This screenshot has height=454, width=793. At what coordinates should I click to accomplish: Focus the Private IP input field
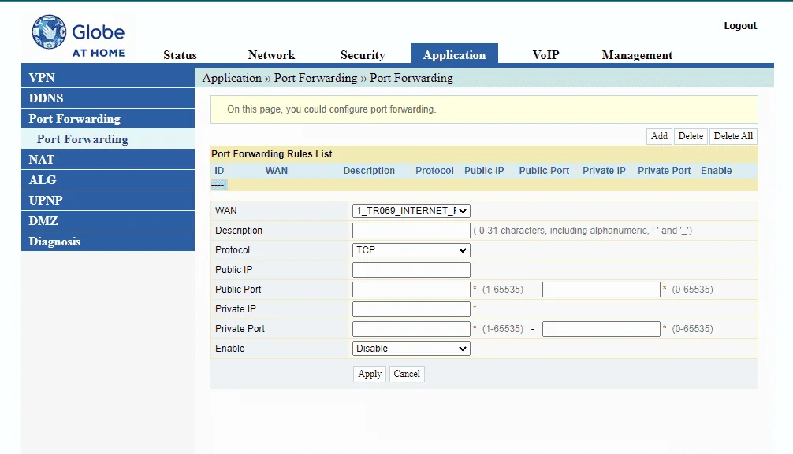point(411,309)
